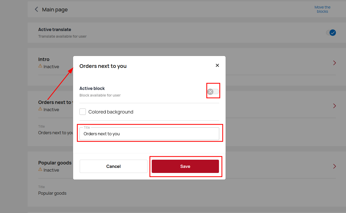Screen dimensions: 346x213
Task: Save the block settings
Action: click(185, 166)
